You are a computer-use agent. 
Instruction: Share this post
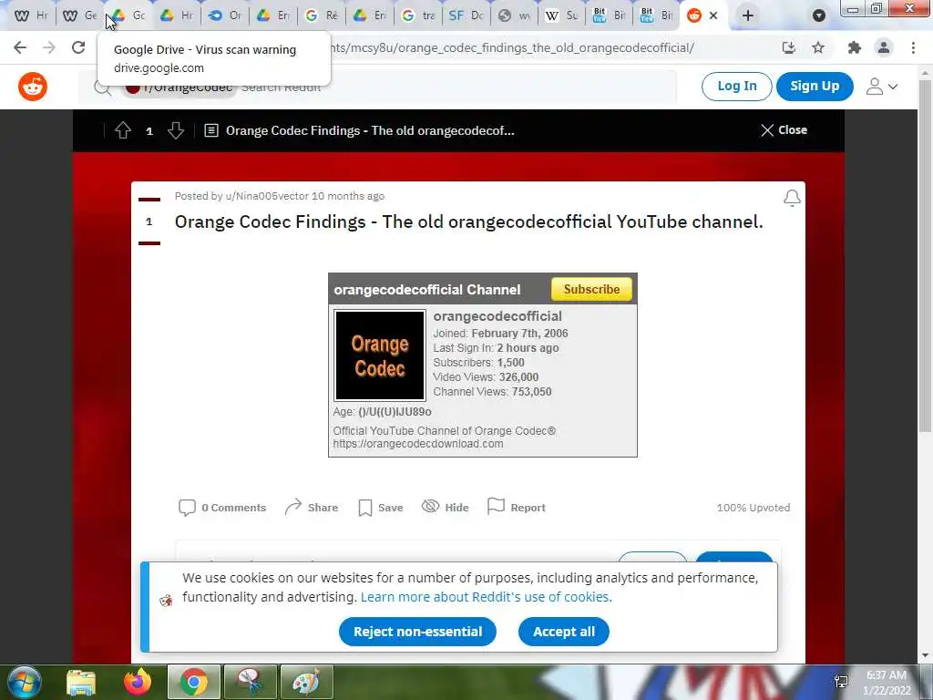pyautogui.click(x=312, y=507)
